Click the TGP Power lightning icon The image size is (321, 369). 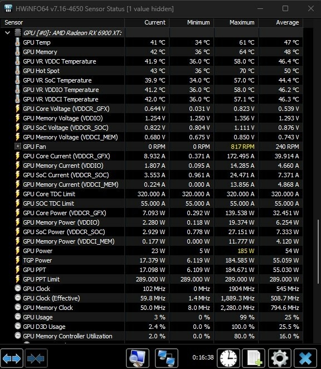tap(17, 260)
